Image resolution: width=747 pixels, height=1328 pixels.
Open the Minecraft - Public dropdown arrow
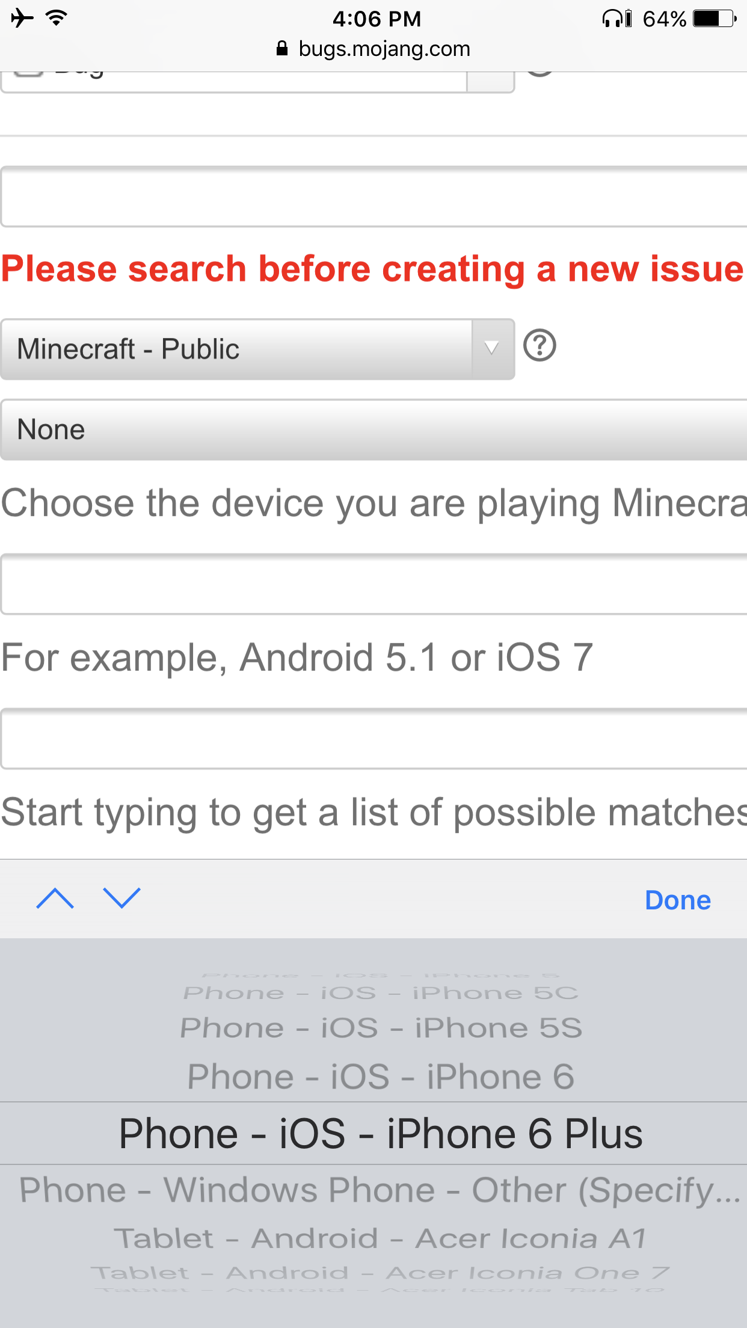[492, 349]
